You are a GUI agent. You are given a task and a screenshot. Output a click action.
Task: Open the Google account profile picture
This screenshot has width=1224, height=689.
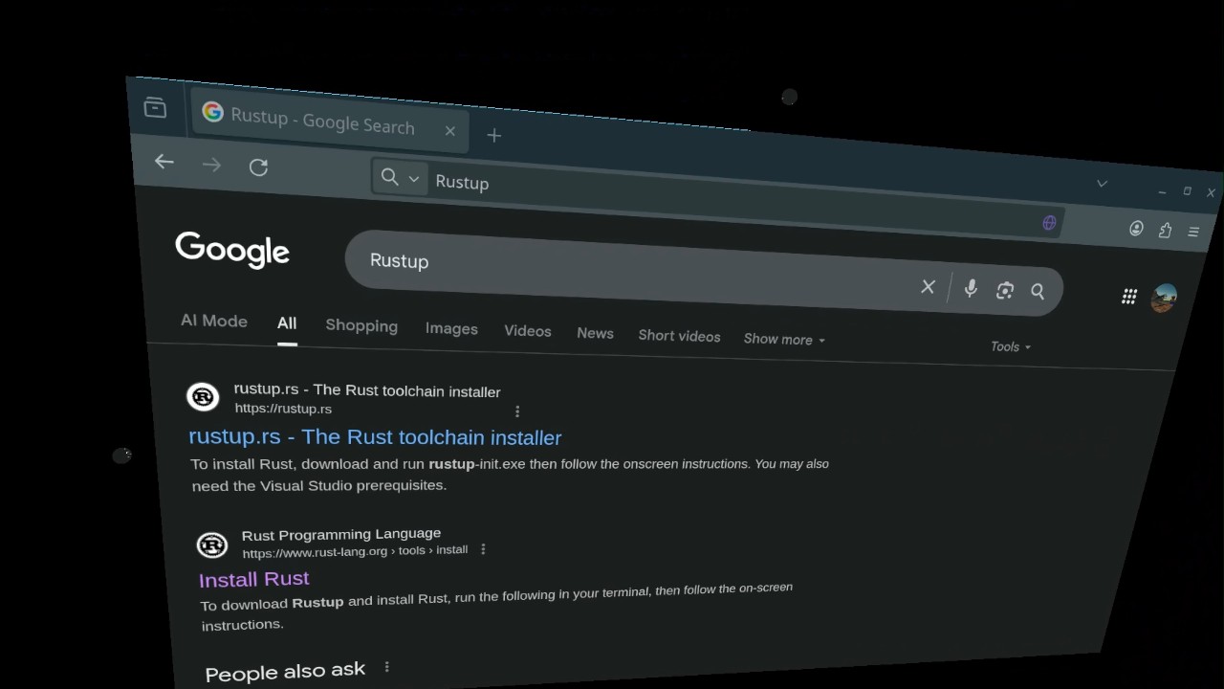point(1164,298)
